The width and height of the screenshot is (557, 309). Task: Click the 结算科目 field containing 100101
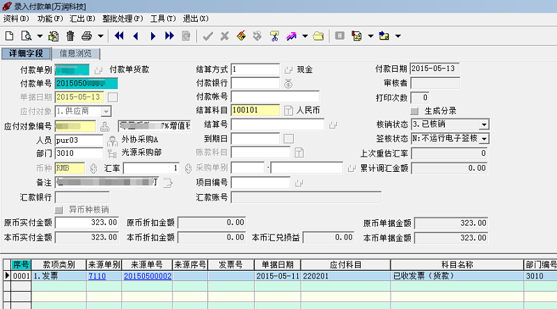[255, 111]
